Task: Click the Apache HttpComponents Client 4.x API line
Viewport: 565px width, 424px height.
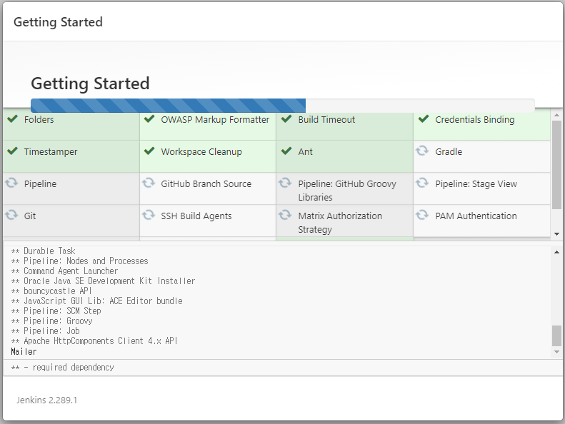Action: tap(94, 340)
